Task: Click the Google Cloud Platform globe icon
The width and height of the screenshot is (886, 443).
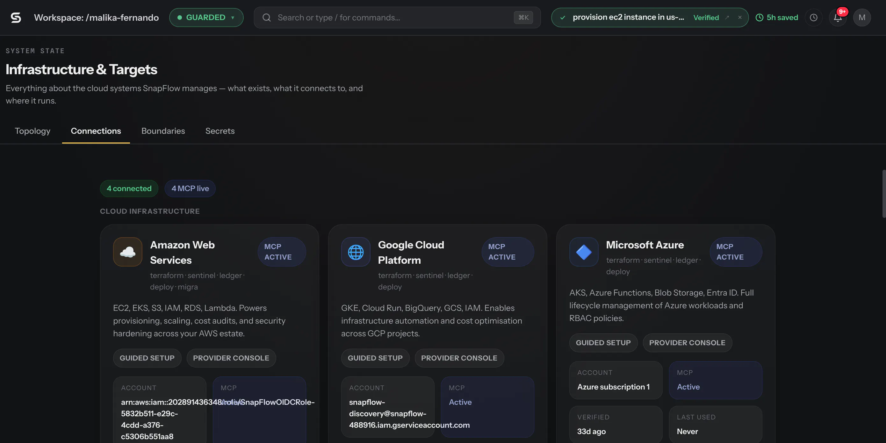Action: (356, 252)
